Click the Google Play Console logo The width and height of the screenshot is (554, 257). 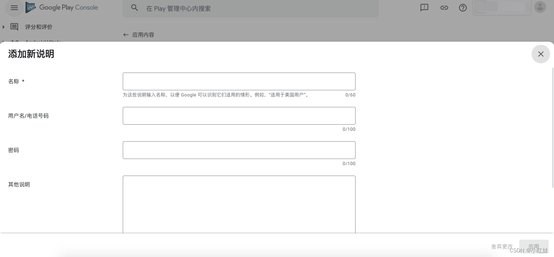click(x=62, y=7)
